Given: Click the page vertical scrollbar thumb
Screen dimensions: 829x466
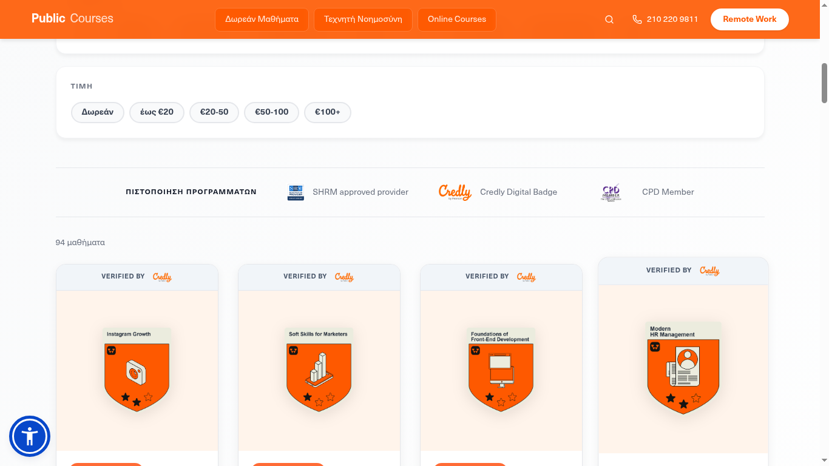Looking at the screenshot, I should pyautogui.click(x=825, y=83).
